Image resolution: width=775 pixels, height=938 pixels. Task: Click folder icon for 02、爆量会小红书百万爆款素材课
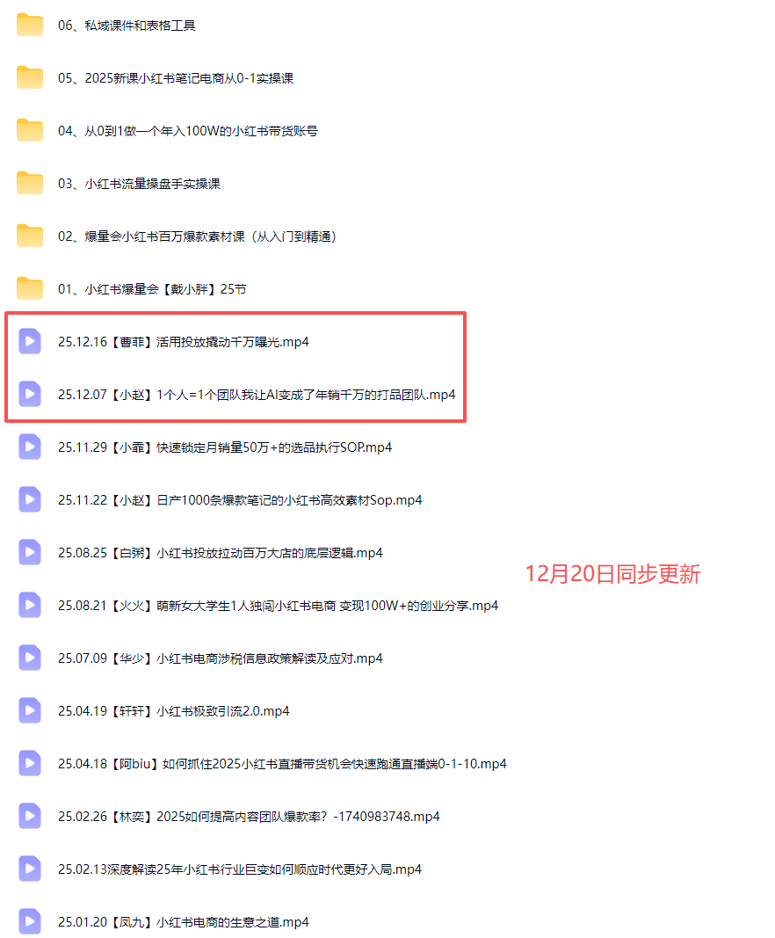(29, 236)
